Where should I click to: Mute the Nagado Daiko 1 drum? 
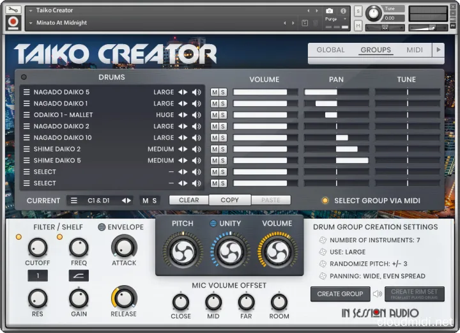click(x=215, y=104)
